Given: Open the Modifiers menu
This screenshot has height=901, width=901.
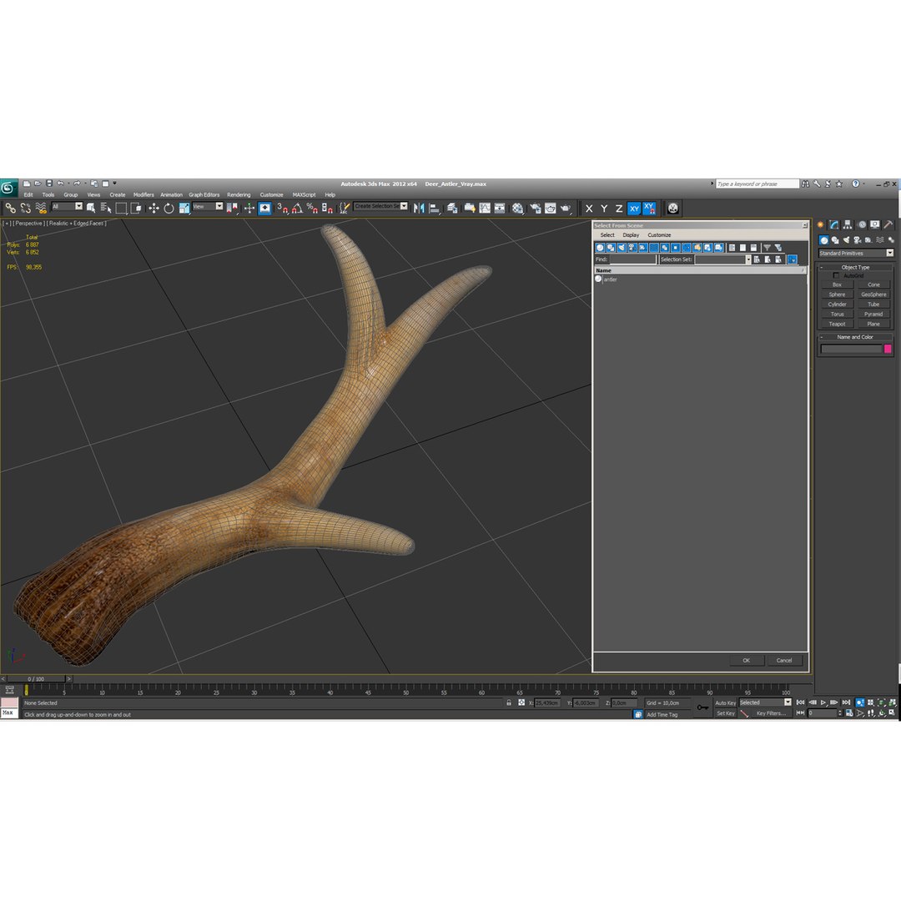Looking at the screenshot, I should tap(143, 194).
